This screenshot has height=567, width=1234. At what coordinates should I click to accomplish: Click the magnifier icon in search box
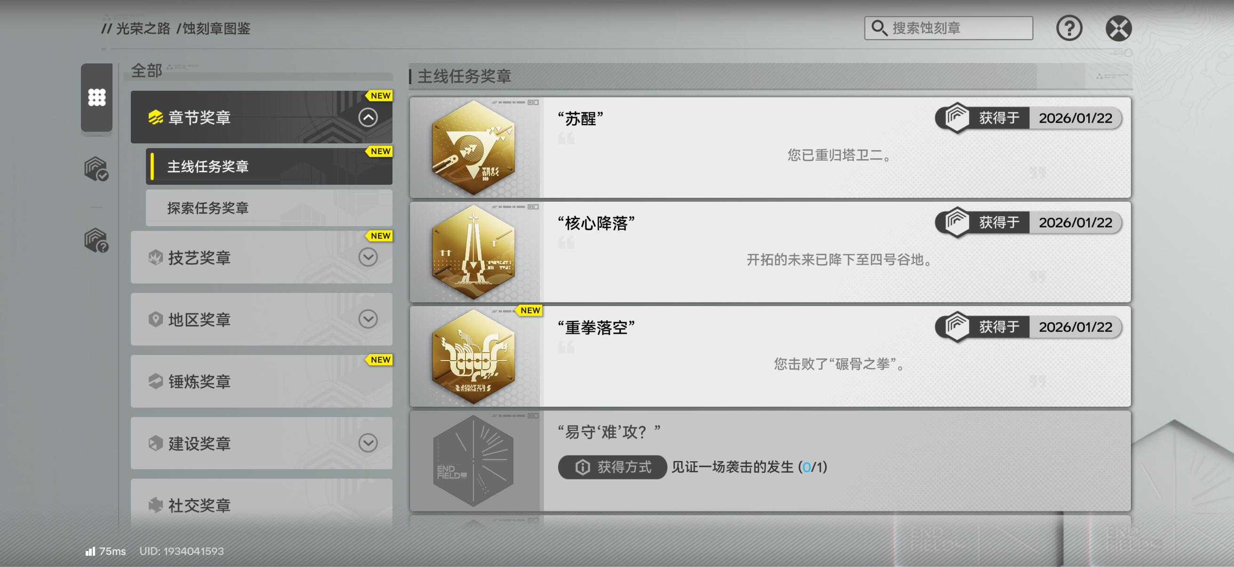pos(879,28)
